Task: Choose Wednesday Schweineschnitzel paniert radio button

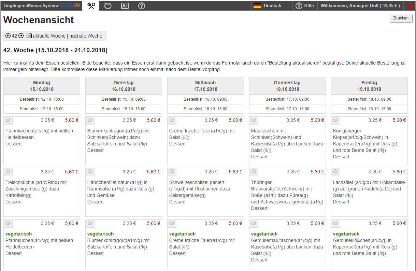Action: click(172, 171)
